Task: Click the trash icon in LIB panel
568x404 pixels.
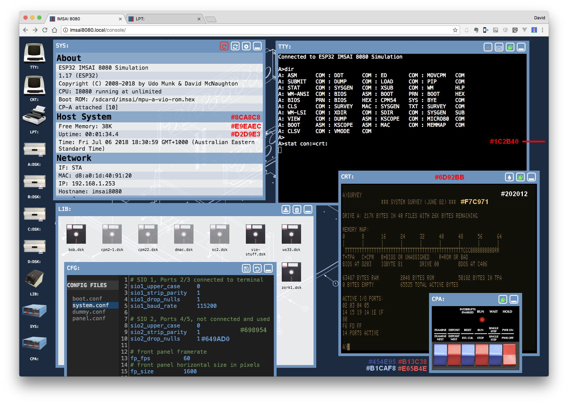Action: tap(297, 210)
